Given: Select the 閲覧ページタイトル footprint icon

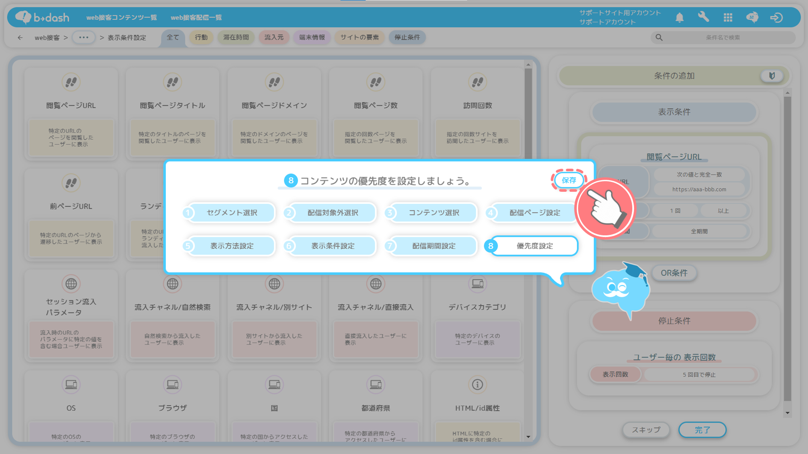Looking at the screenshot, I should pyautogui.click(x=173, y=82).
